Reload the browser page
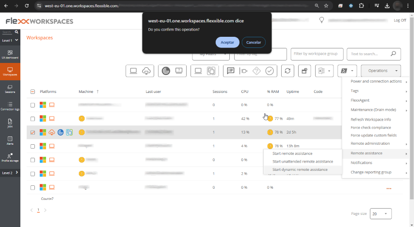The height and width of the screenshot is (227, 414). pos(27,6)
